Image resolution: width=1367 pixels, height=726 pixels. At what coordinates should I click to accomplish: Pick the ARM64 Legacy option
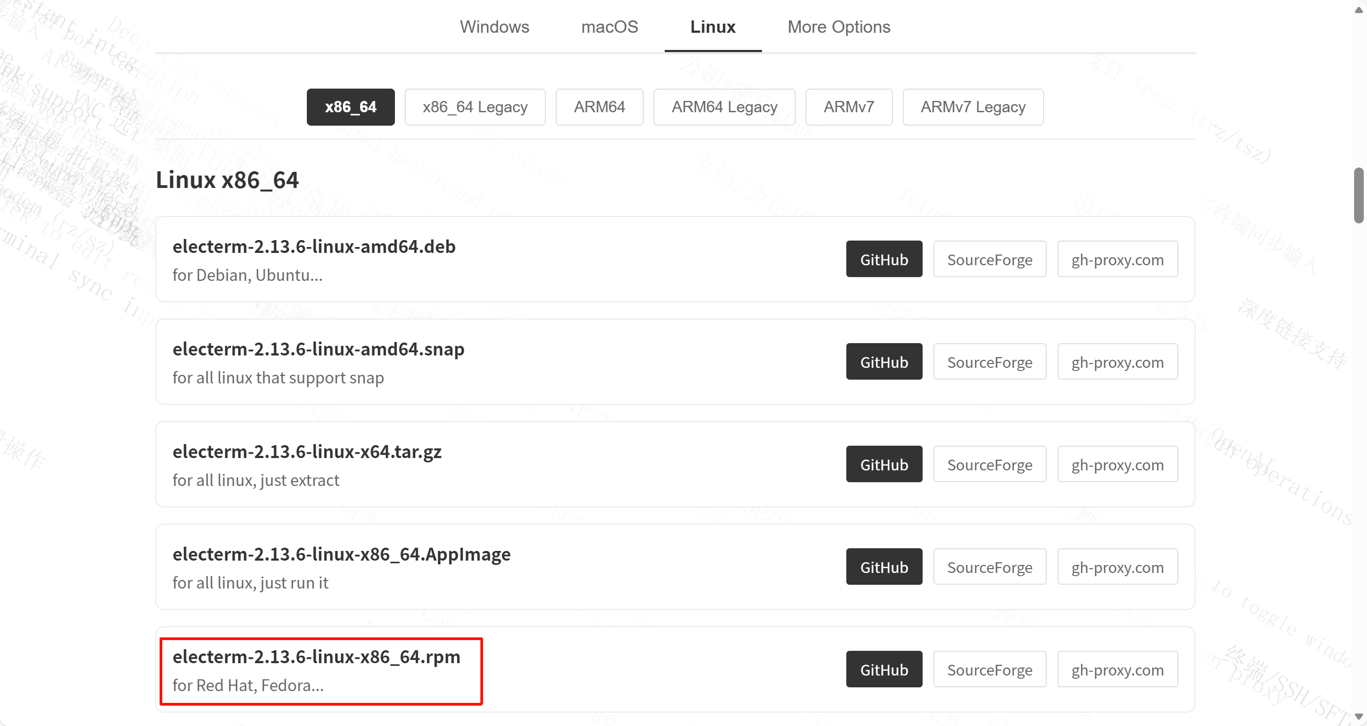click(724, 107)
